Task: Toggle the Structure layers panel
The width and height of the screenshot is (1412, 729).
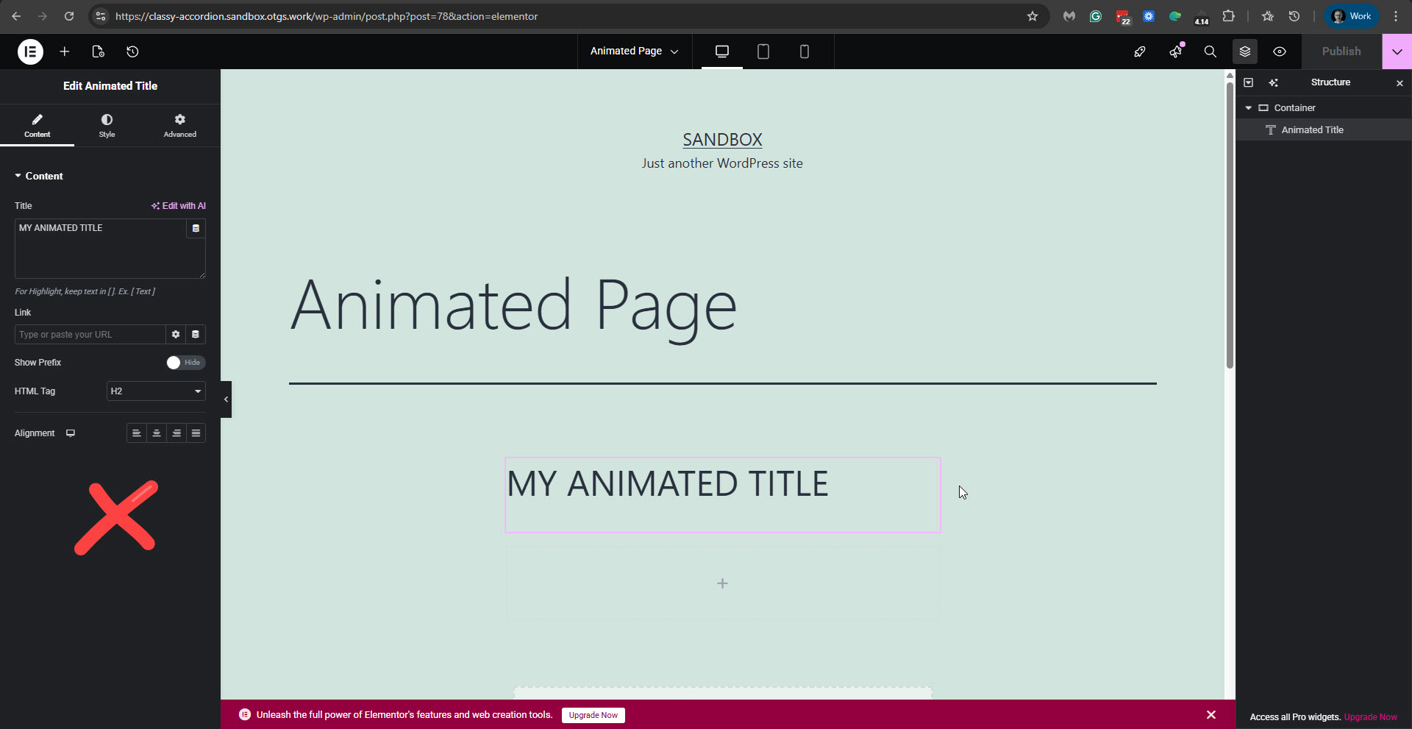Action: pos(1245,51)
